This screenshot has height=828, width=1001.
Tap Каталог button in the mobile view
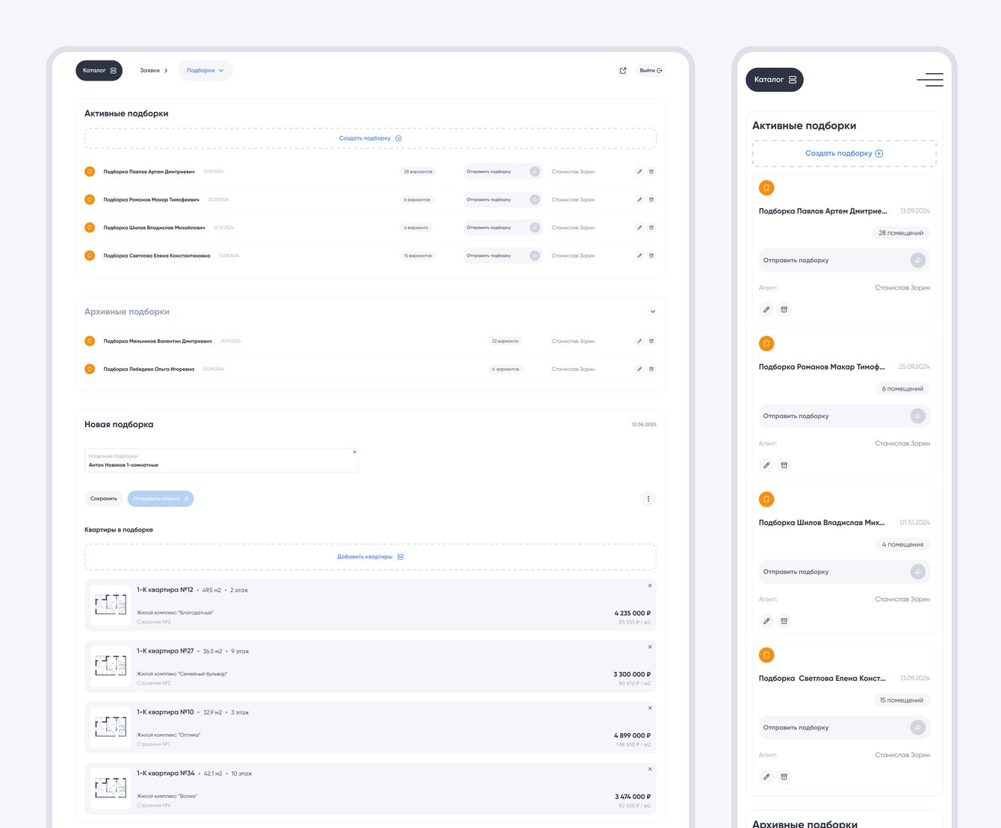click(x=775, y=80)
